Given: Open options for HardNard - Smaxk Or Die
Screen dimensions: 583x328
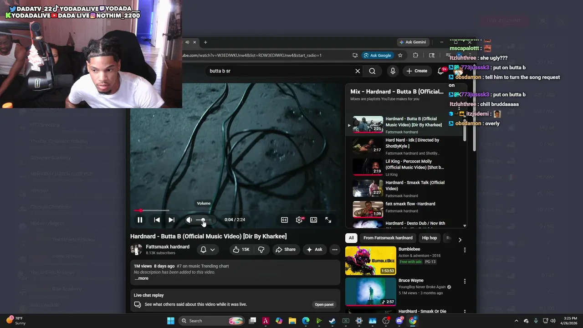Looking at the screenshot, I should pos(465,312).
